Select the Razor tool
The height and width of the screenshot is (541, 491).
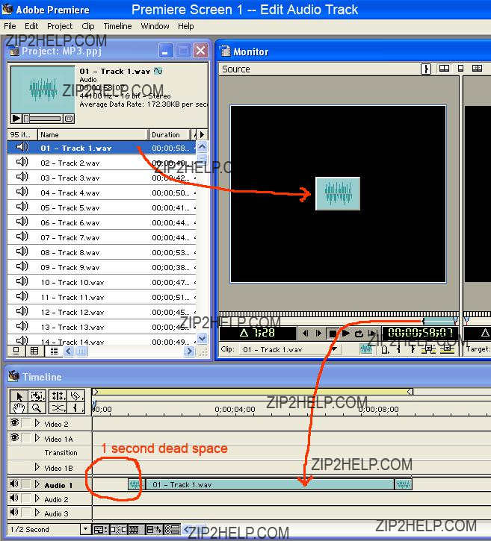pos(75,395)
